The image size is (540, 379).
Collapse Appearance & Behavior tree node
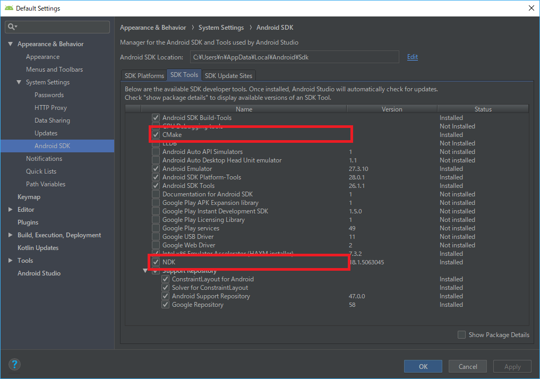tap(10, 44)
